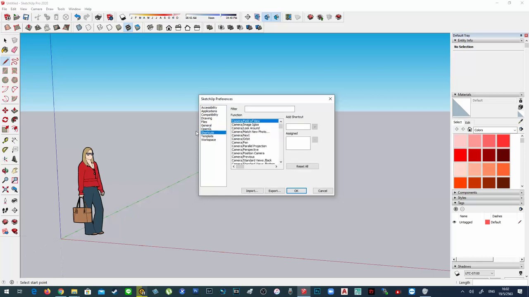Collapse the Tags panel
The height and width of the screenshot is (297, 529).
point(455,203)
